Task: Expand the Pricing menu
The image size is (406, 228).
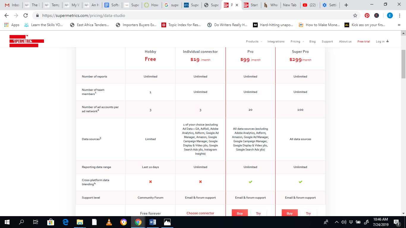Action: (297, 42)
